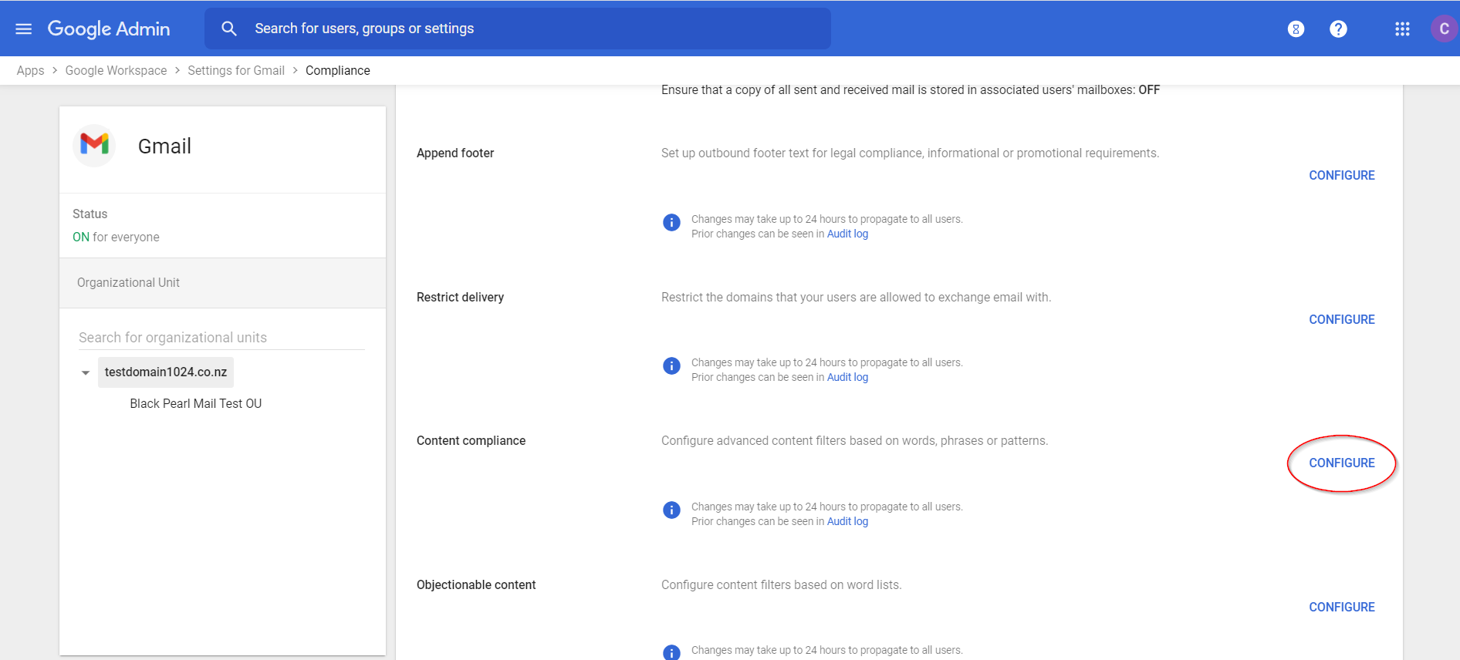Click the Gmail title text
This screenshot has width=1460, height=660.
pyautogui.click(x=164, y=146)
